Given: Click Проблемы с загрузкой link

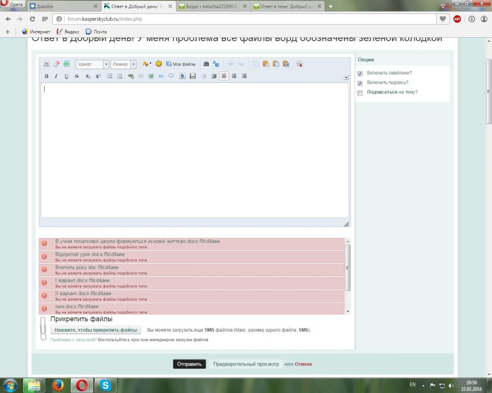Looking at the screenshot, I should point(74,340).
